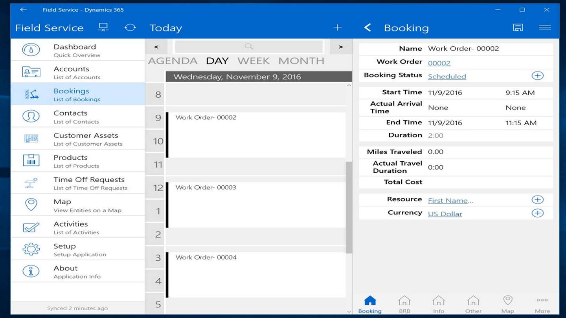
Task: Open Booking bottom tab
Action: pyautogui.click(x=370, y=304)
